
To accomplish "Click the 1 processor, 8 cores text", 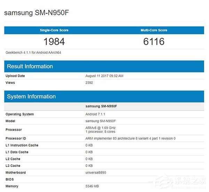I will click(100, 131).
